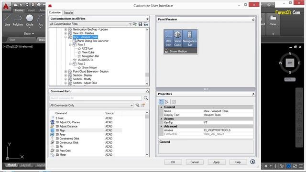The width and height of the screenshot is (306, 172).
Task: Expand the Geolocation GeoMap - Update node
Action: click(x=66, y=30)
